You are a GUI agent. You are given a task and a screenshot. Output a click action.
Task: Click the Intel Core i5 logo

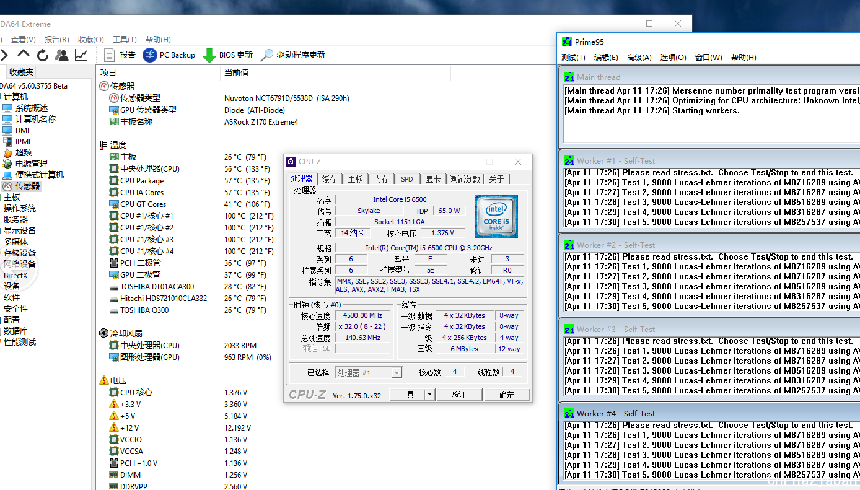(x=496, y=216)
